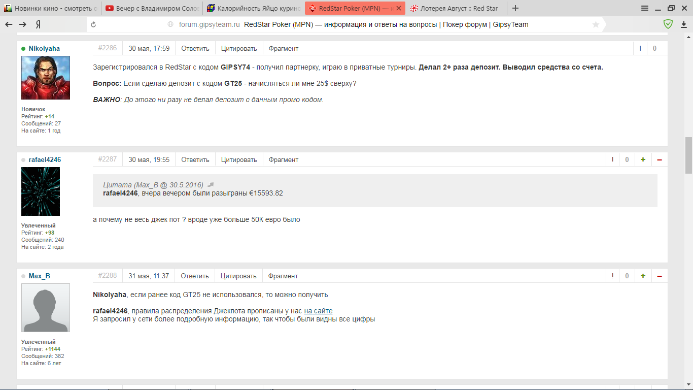Open the browser hamburger menu
The image size is (693, 390).
click(x=645, y=8)
